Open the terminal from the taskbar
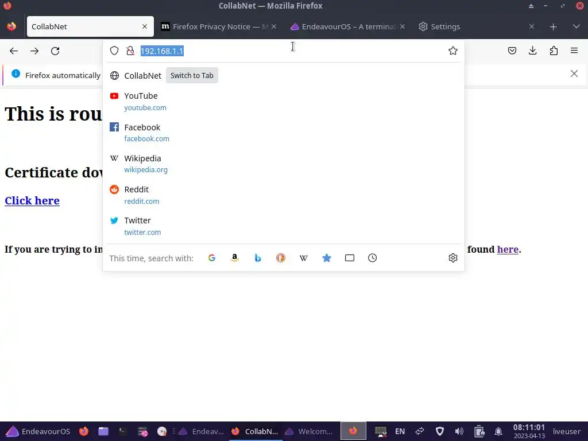588x441 pixels. coord(123,431)
